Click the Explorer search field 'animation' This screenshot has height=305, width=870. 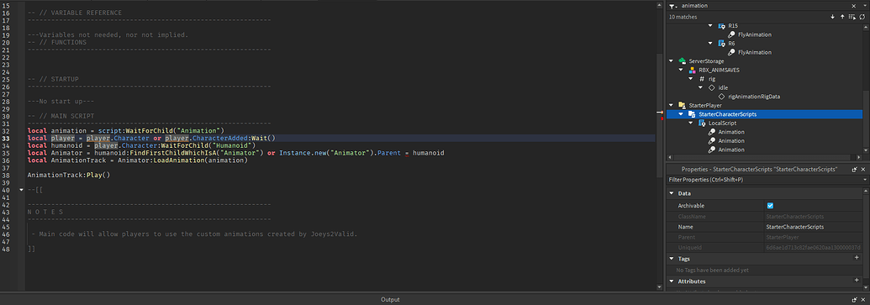pos(763,6)
